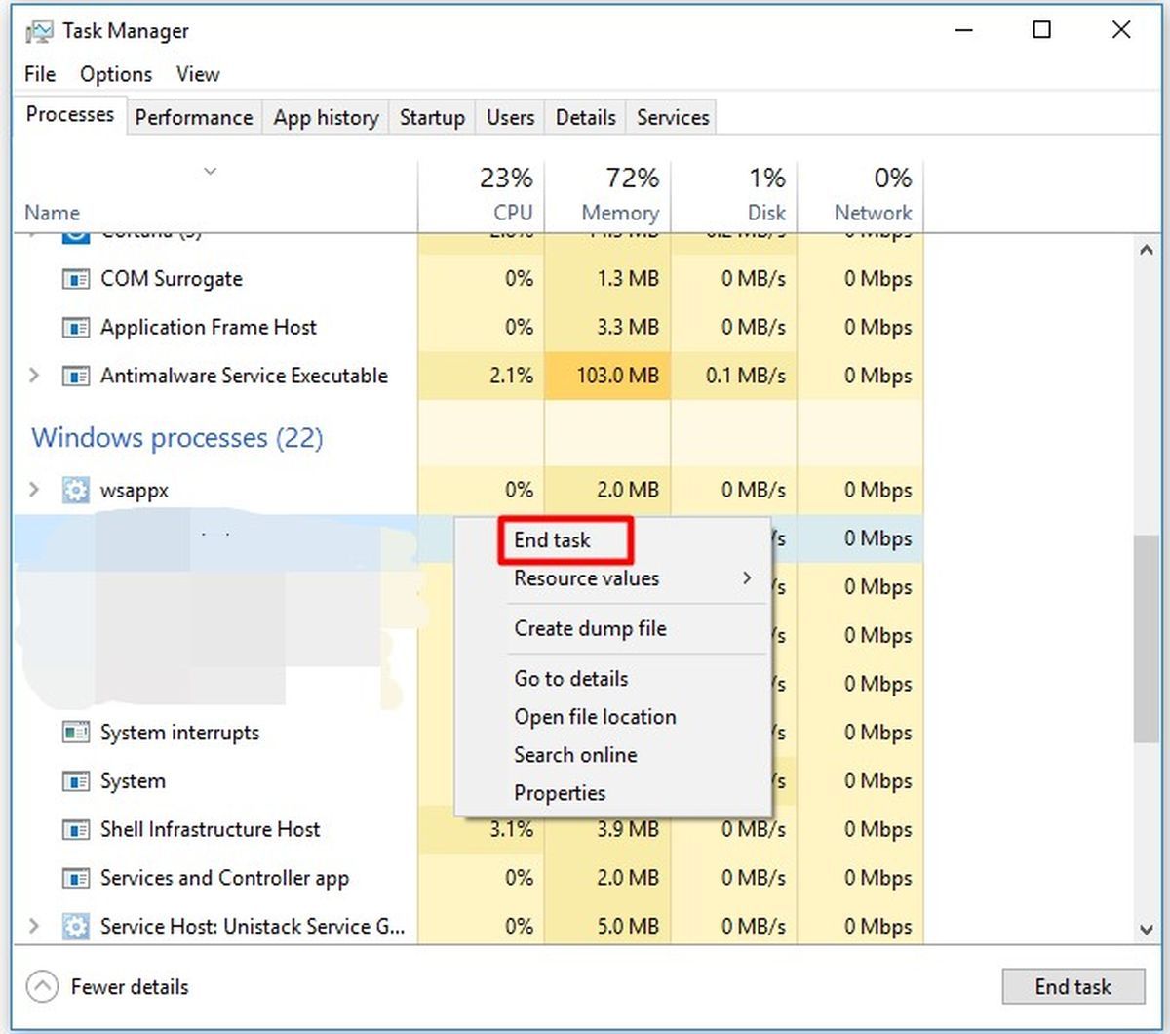Click the 103.0 MB memory cell

click(x=607, y=376)
